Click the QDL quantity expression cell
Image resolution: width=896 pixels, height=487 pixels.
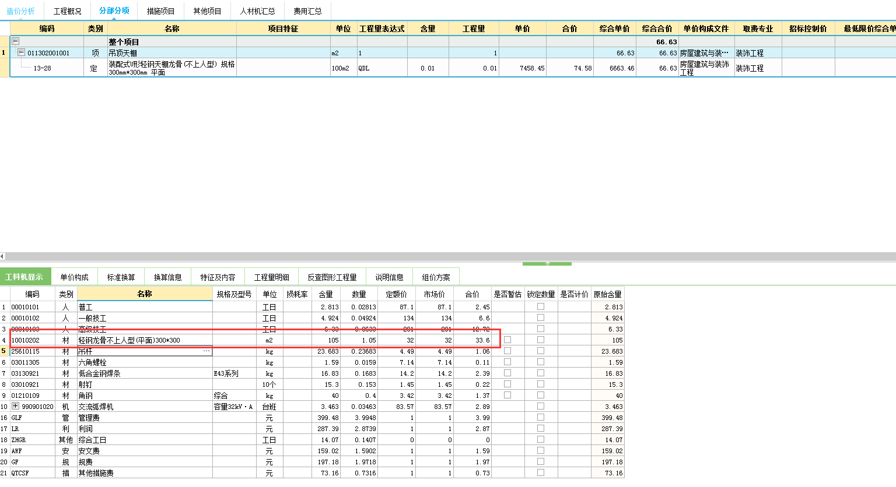[382, 68]
